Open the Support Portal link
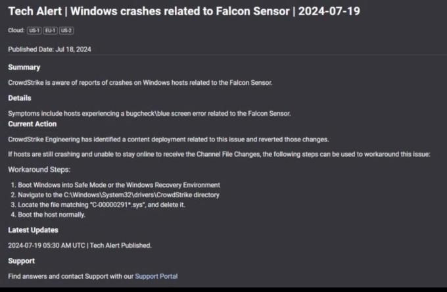This screenshot has height=292, width=447. 156,276
